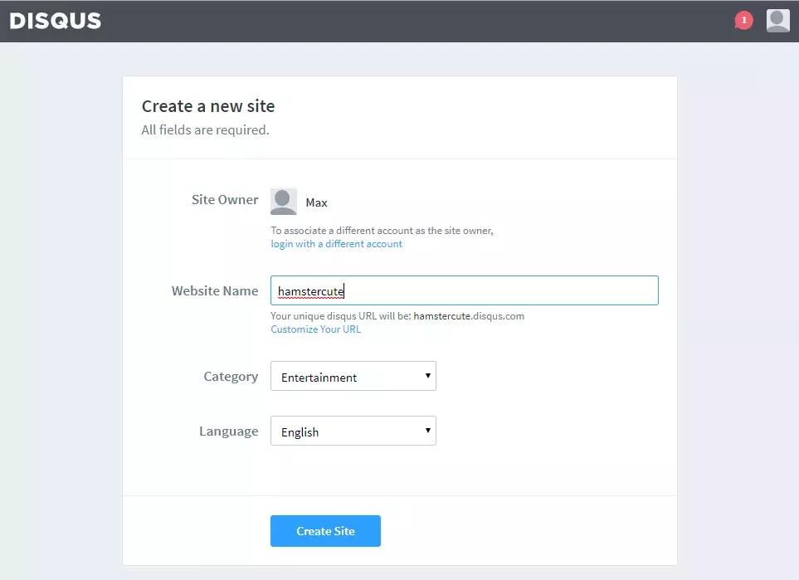The width and height of the screenshot is (799, 580).
Task: Expand the Language dropdown showing English
Action: point(353,431)
